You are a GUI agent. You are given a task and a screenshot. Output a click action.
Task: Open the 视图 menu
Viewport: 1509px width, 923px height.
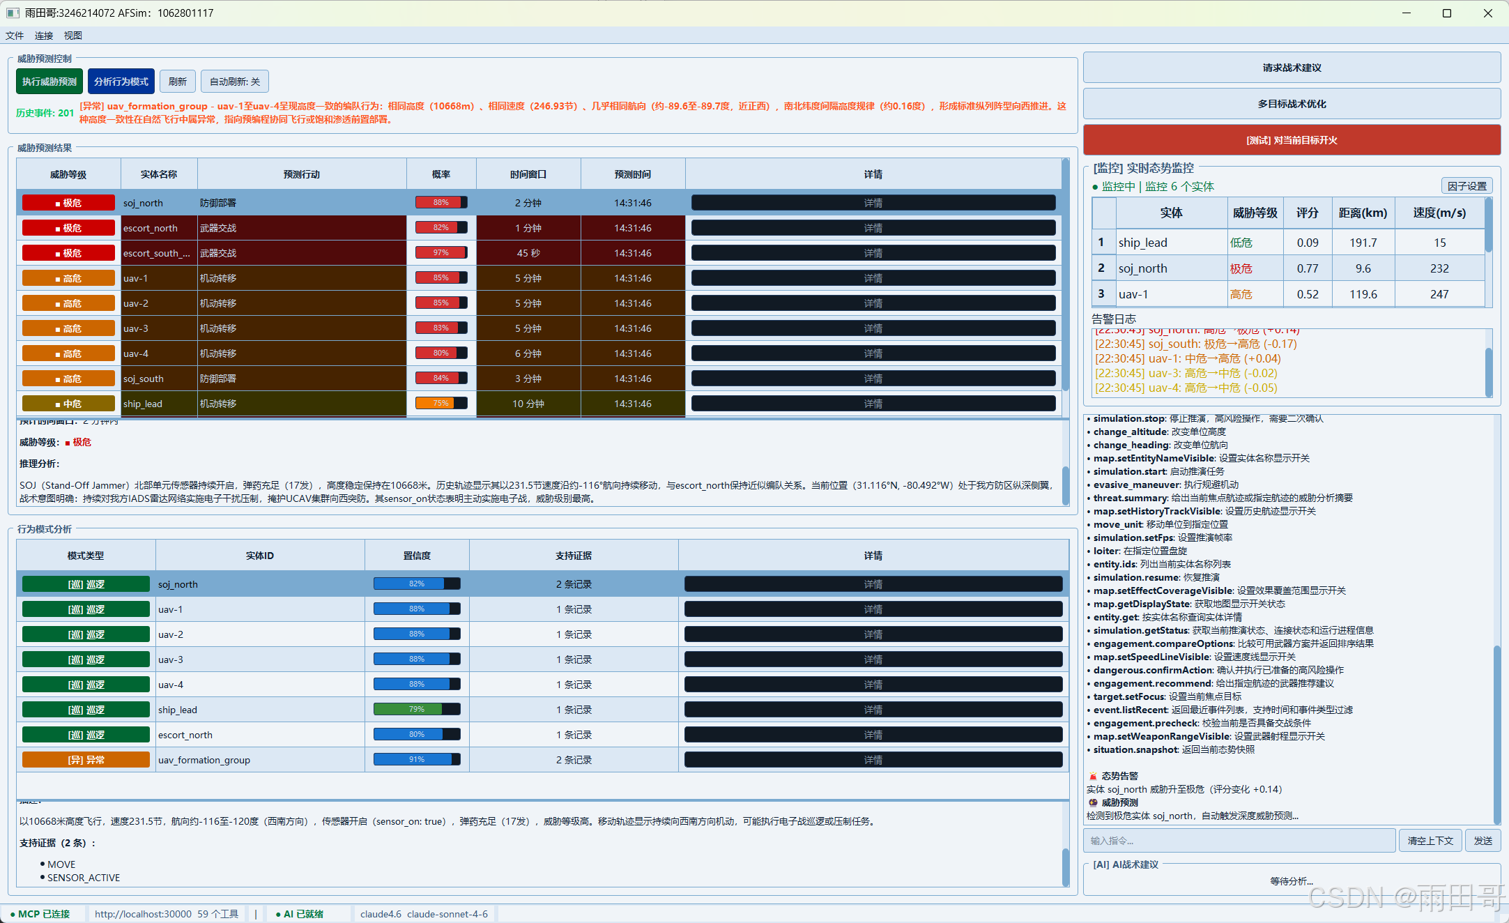pos(73,36)
